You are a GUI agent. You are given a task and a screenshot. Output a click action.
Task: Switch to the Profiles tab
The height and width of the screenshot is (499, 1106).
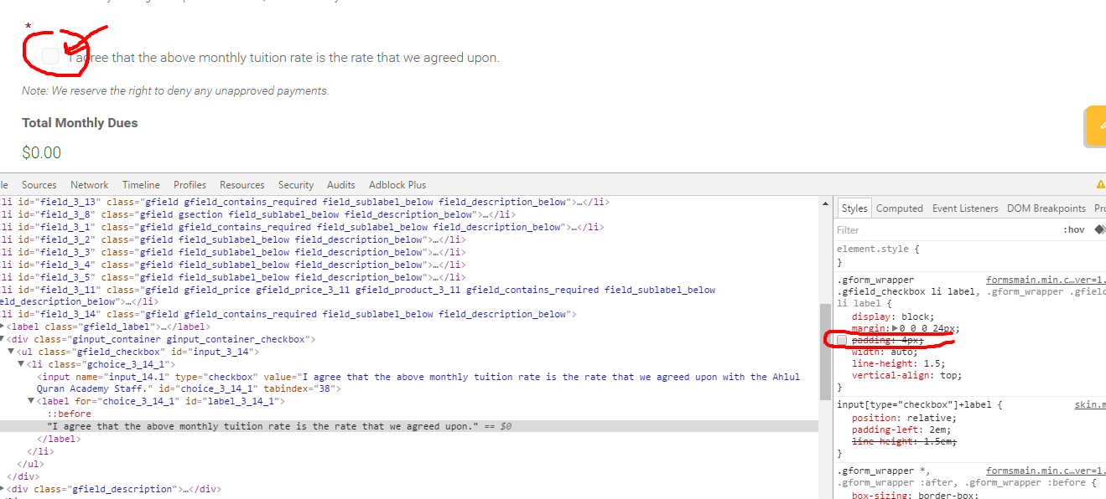click(190, 185)
